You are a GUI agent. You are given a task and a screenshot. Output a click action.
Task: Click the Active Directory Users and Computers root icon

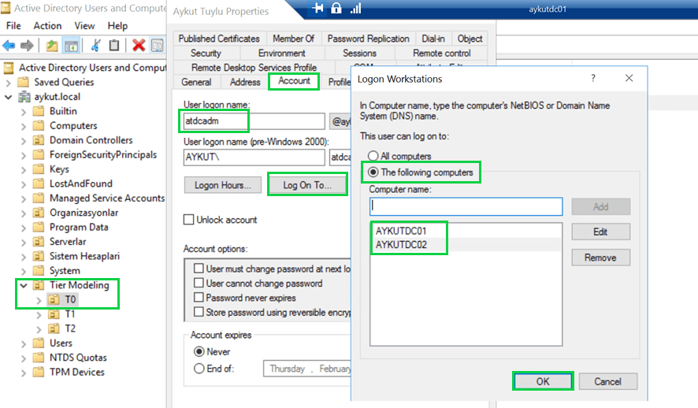(9, 68)
